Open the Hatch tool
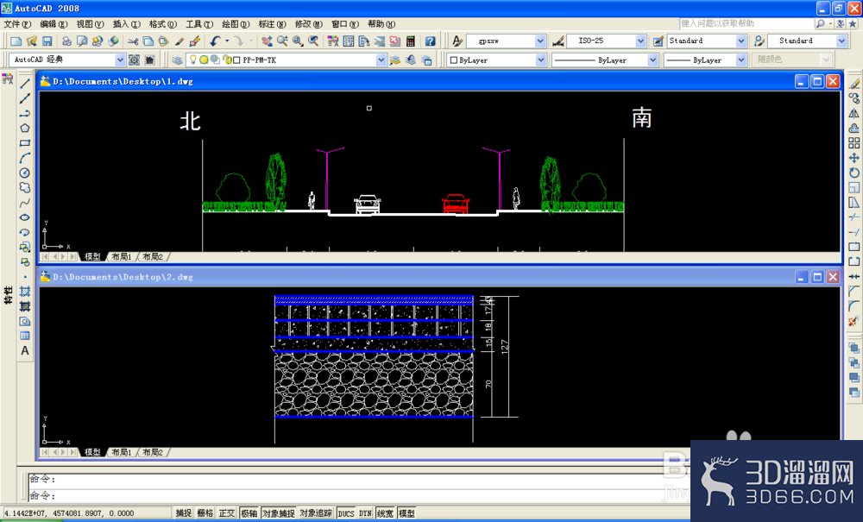The height and width of the screenshot is (522, 863). point(25,291)
